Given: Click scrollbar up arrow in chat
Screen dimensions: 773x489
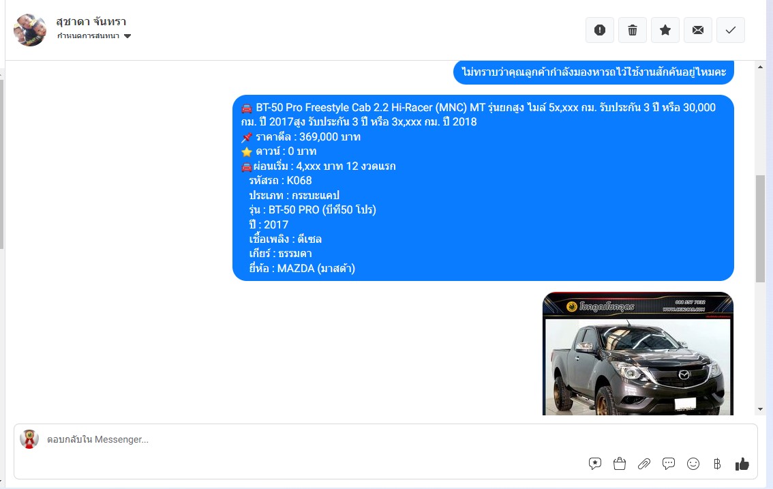Looking at the screenshot, I should coord(760,67).
